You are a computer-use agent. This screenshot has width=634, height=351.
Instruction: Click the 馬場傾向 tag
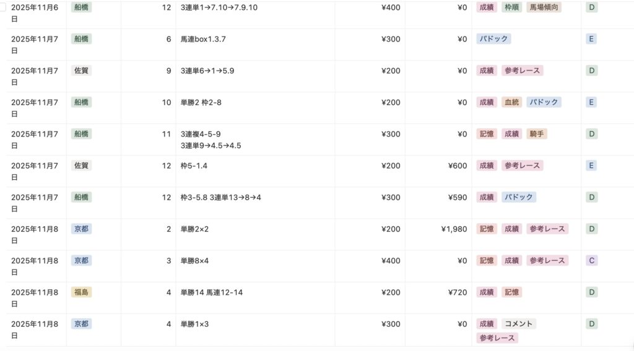544,7
